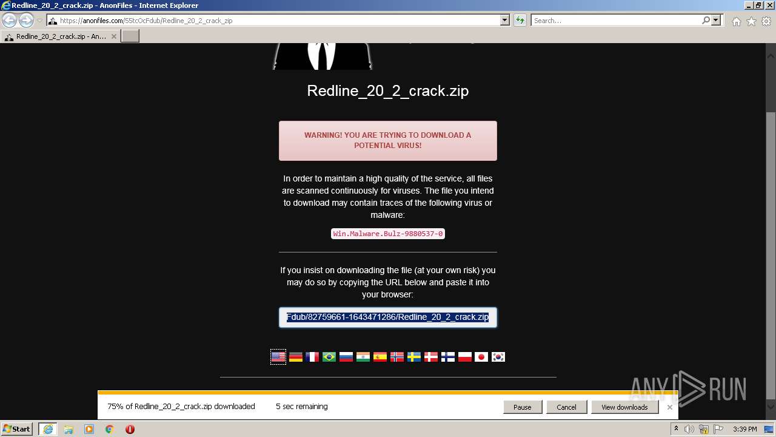Viewport: 776px width, 437px height.
Task: Pick the Brazilian flag language
Action: 329,357
